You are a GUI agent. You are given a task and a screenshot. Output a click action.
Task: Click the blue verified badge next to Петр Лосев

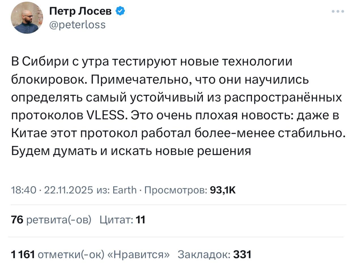tap(121, 11)
